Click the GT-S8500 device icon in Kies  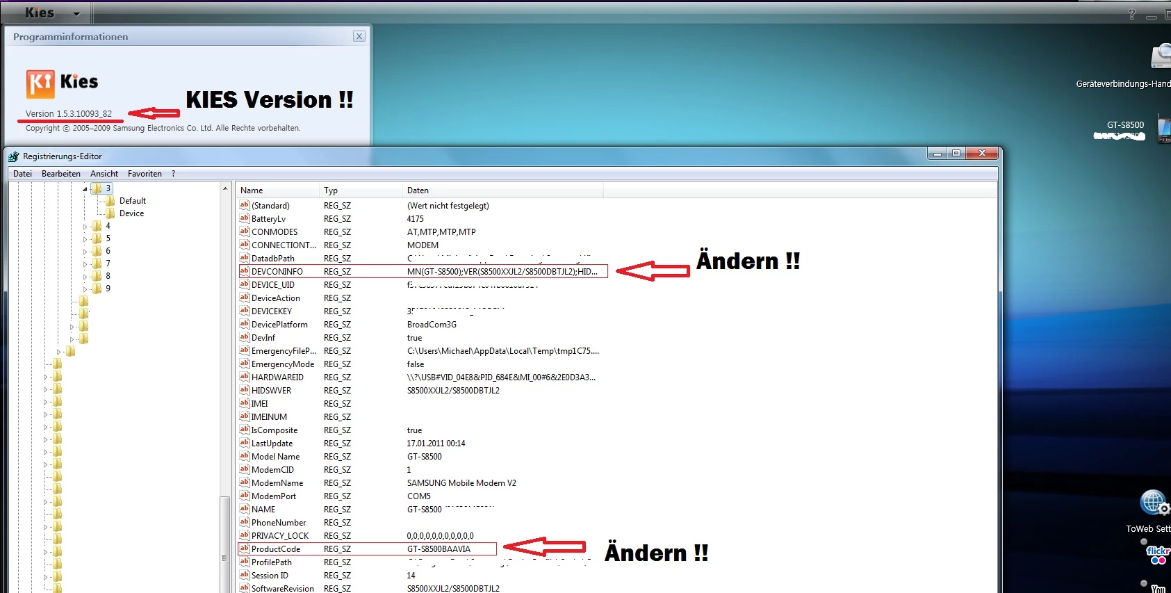pyautogui.click(x=1164, y=129)
